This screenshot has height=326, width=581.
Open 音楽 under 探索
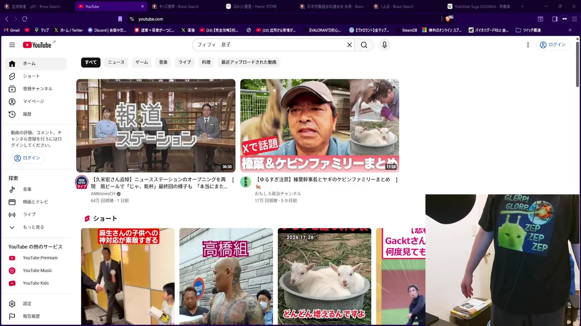[35, 189]
